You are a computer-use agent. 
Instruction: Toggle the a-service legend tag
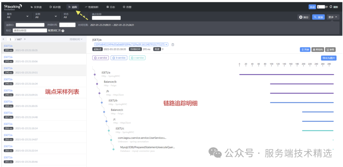(x=101, y=58)
